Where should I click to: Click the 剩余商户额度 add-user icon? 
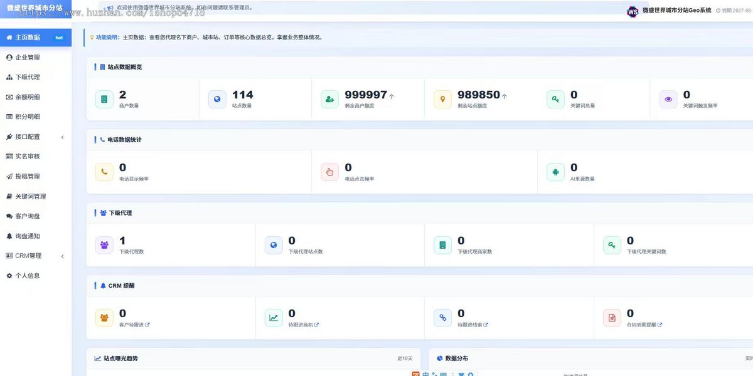329,100
